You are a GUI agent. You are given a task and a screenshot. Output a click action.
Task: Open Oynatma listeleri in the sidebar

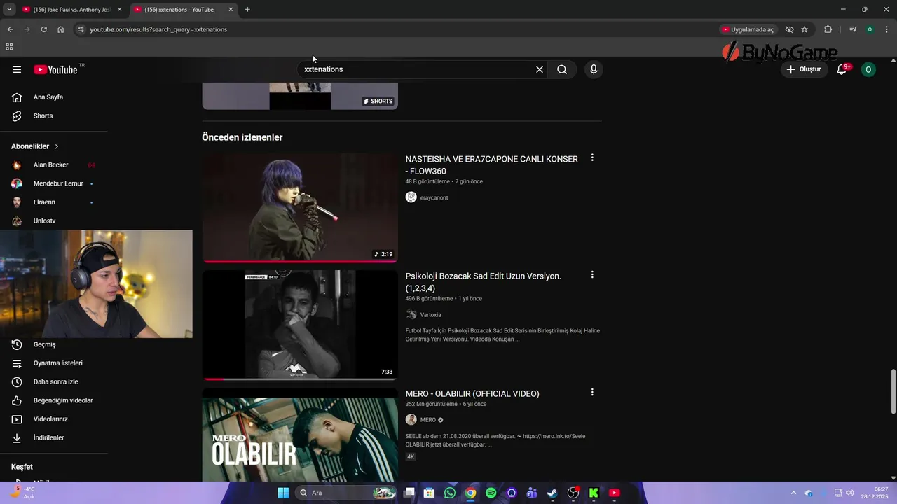tap(59, 363)
